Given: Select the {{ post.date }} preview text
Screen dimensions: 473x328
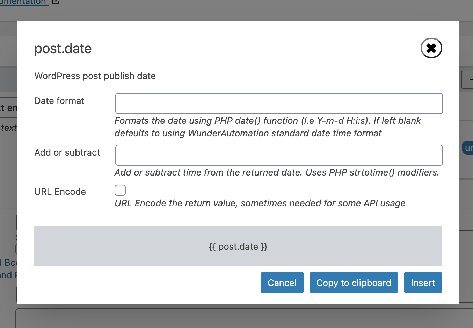Looking at the screenshot, I should click(x=239, y=247).
